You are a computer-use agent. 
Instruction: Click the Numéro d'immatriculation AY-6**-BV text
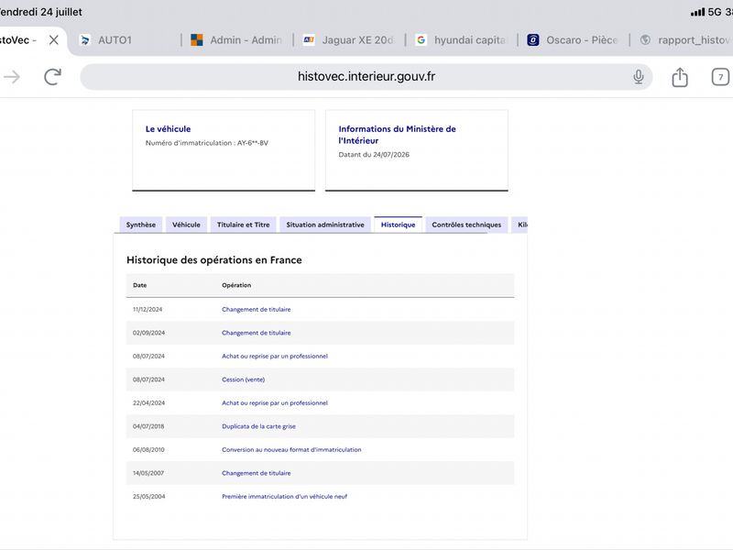(207, 143)
